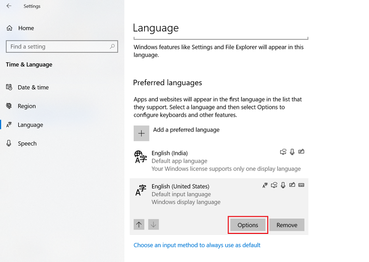Select English (India) language entry

click(219, 161)
